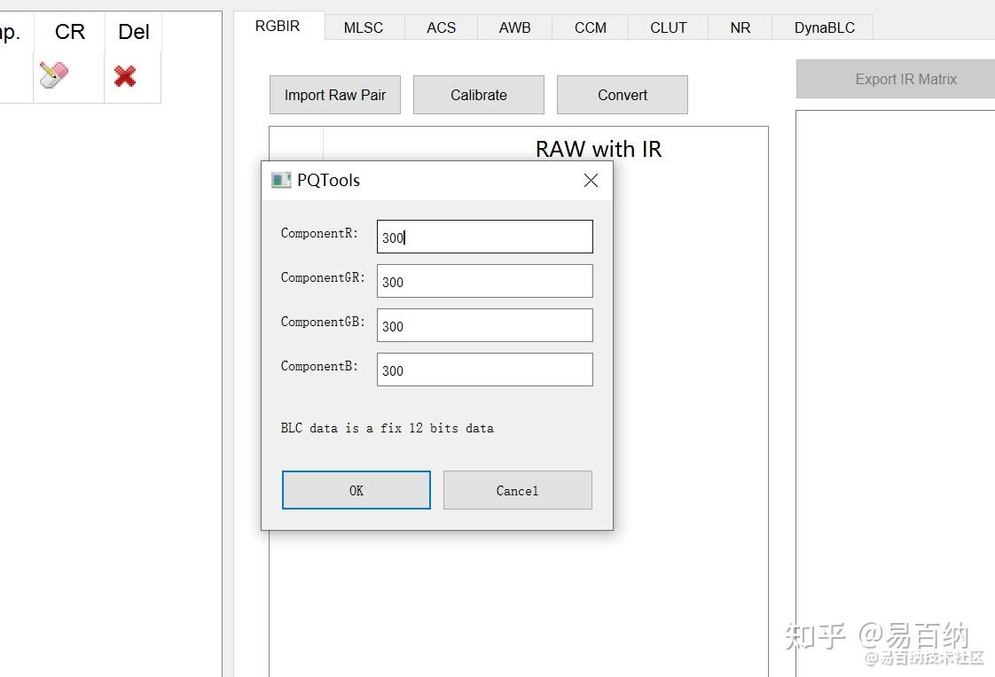This screenshot has width=995, height=677.
Task: Click the ComponentB input field
Action: (x=484, y=370)
